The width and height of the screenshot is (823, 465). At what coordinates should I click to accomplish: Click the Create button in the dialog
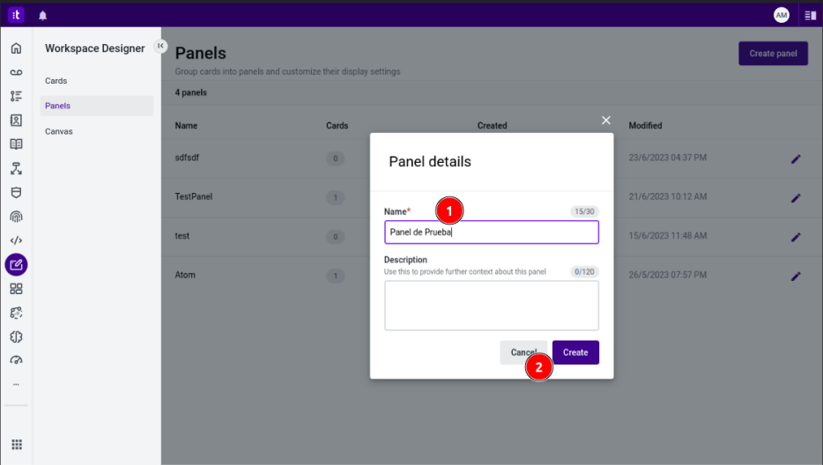pyautogui.click(x=575, y=352)
